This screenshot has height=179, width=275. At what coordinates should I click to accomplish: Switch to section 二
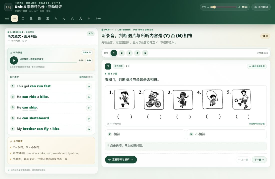pos(23,18)
